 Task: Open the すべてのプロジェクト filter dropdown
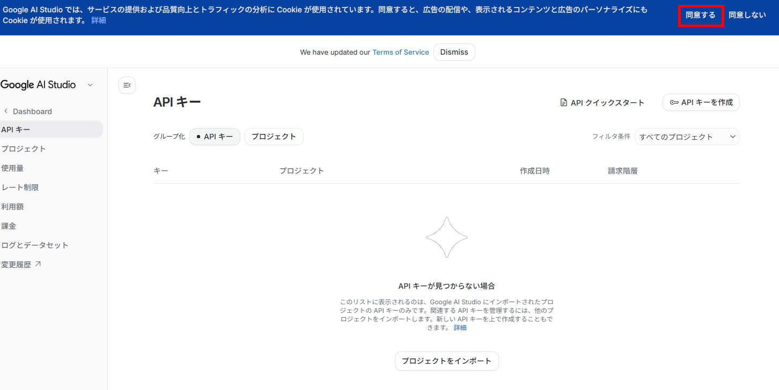click(687, 137)
